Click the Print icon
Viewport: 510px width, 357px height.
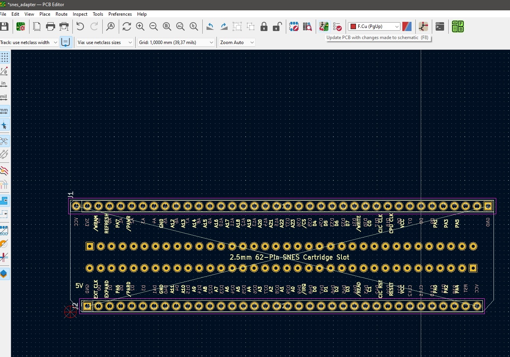pos(50,26)
